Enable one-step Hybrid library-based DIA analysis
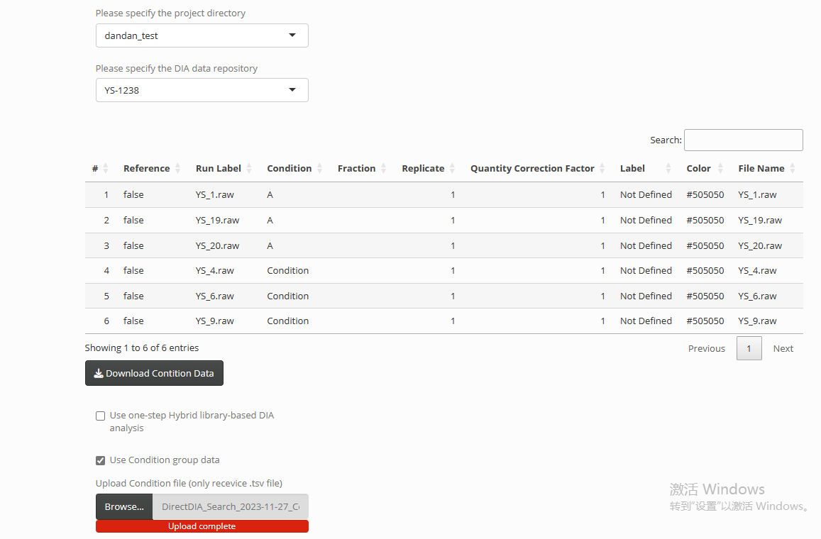The image size is (821, 539). point(101,416)
